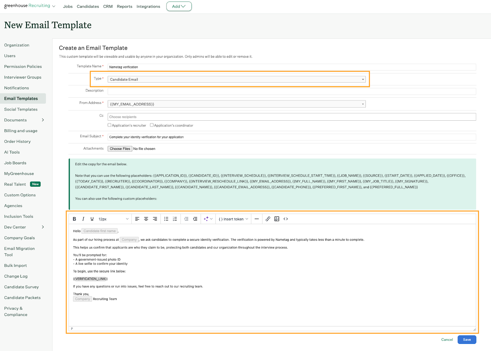Click the insert link icon
491x351 pixels.
pyautogui.click(x=268, y=219)
